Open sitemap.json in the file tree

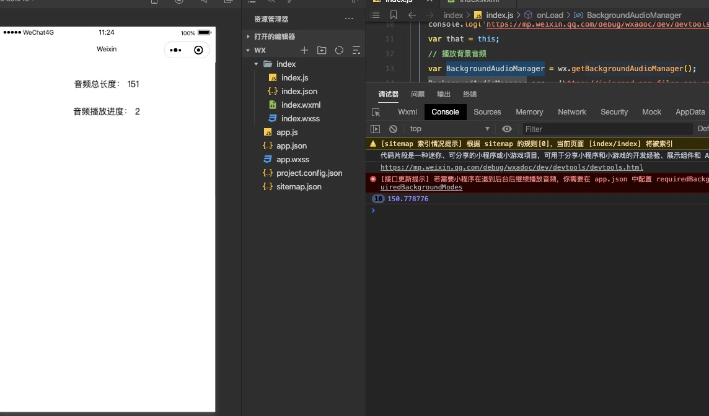[x=299, y=186]
